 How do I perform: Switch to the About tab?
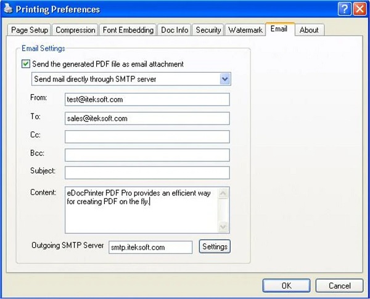[309, 30]
